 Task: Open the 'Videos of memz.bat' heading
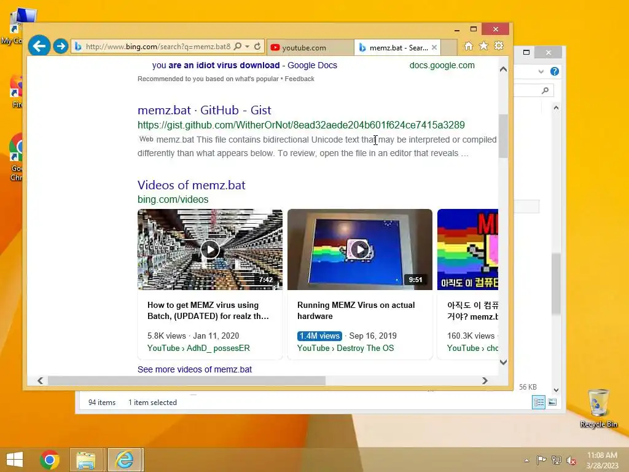[192, 185]
